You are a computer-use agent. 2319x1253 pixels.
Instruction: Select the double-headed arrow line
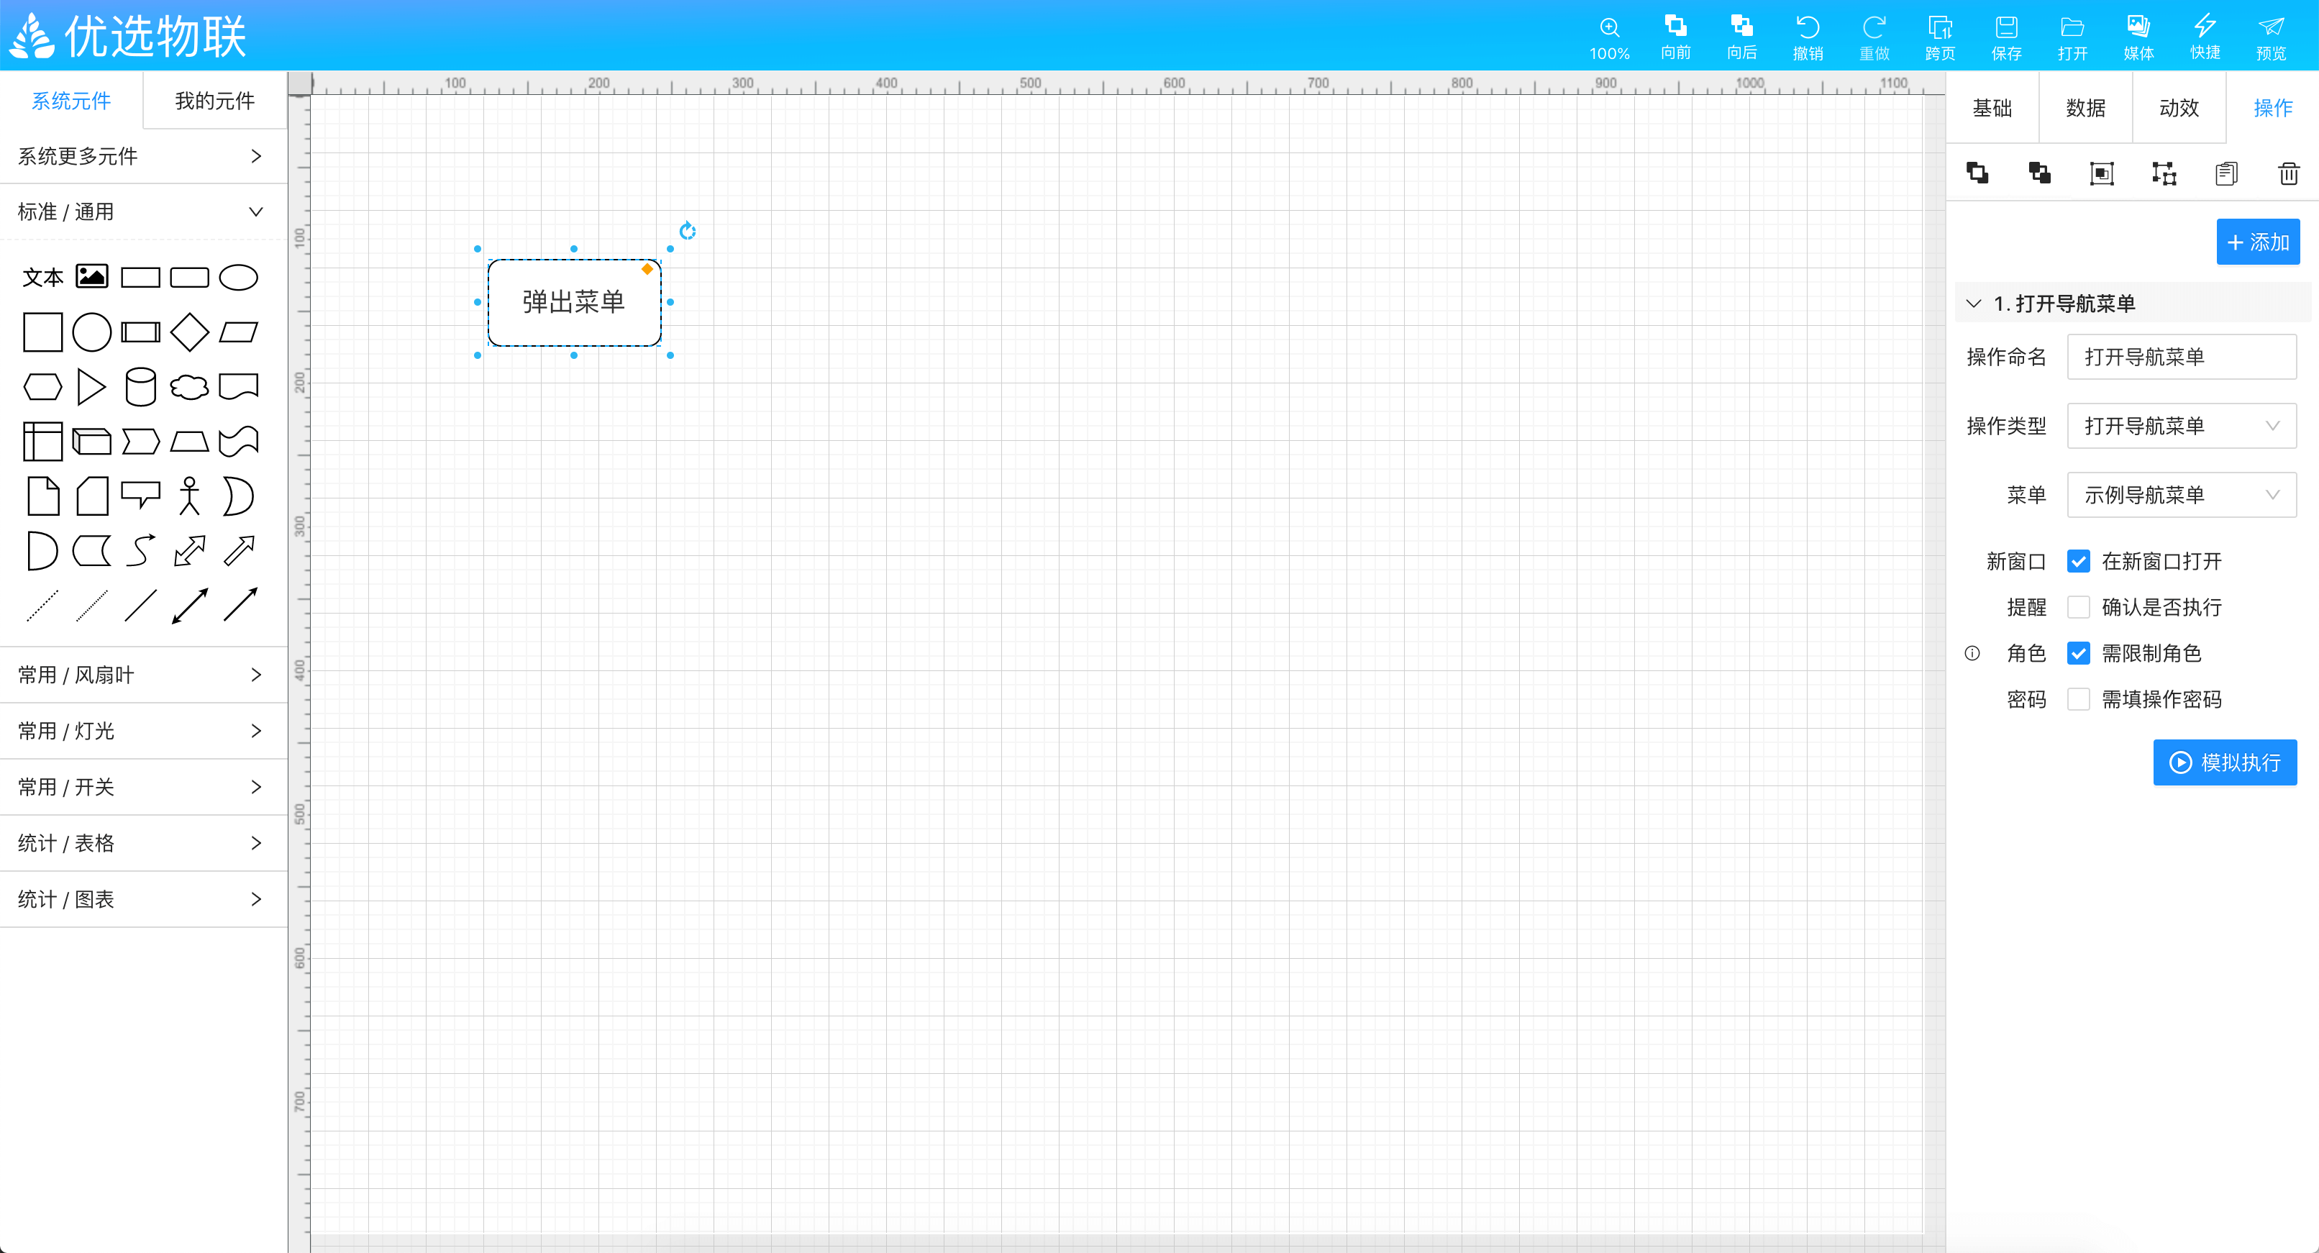190,606
